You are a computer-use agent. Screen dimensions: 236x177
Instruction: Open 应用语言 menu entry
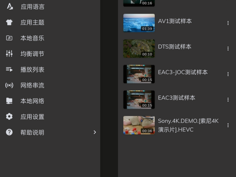pyautogui.click(x=50, y=7)
